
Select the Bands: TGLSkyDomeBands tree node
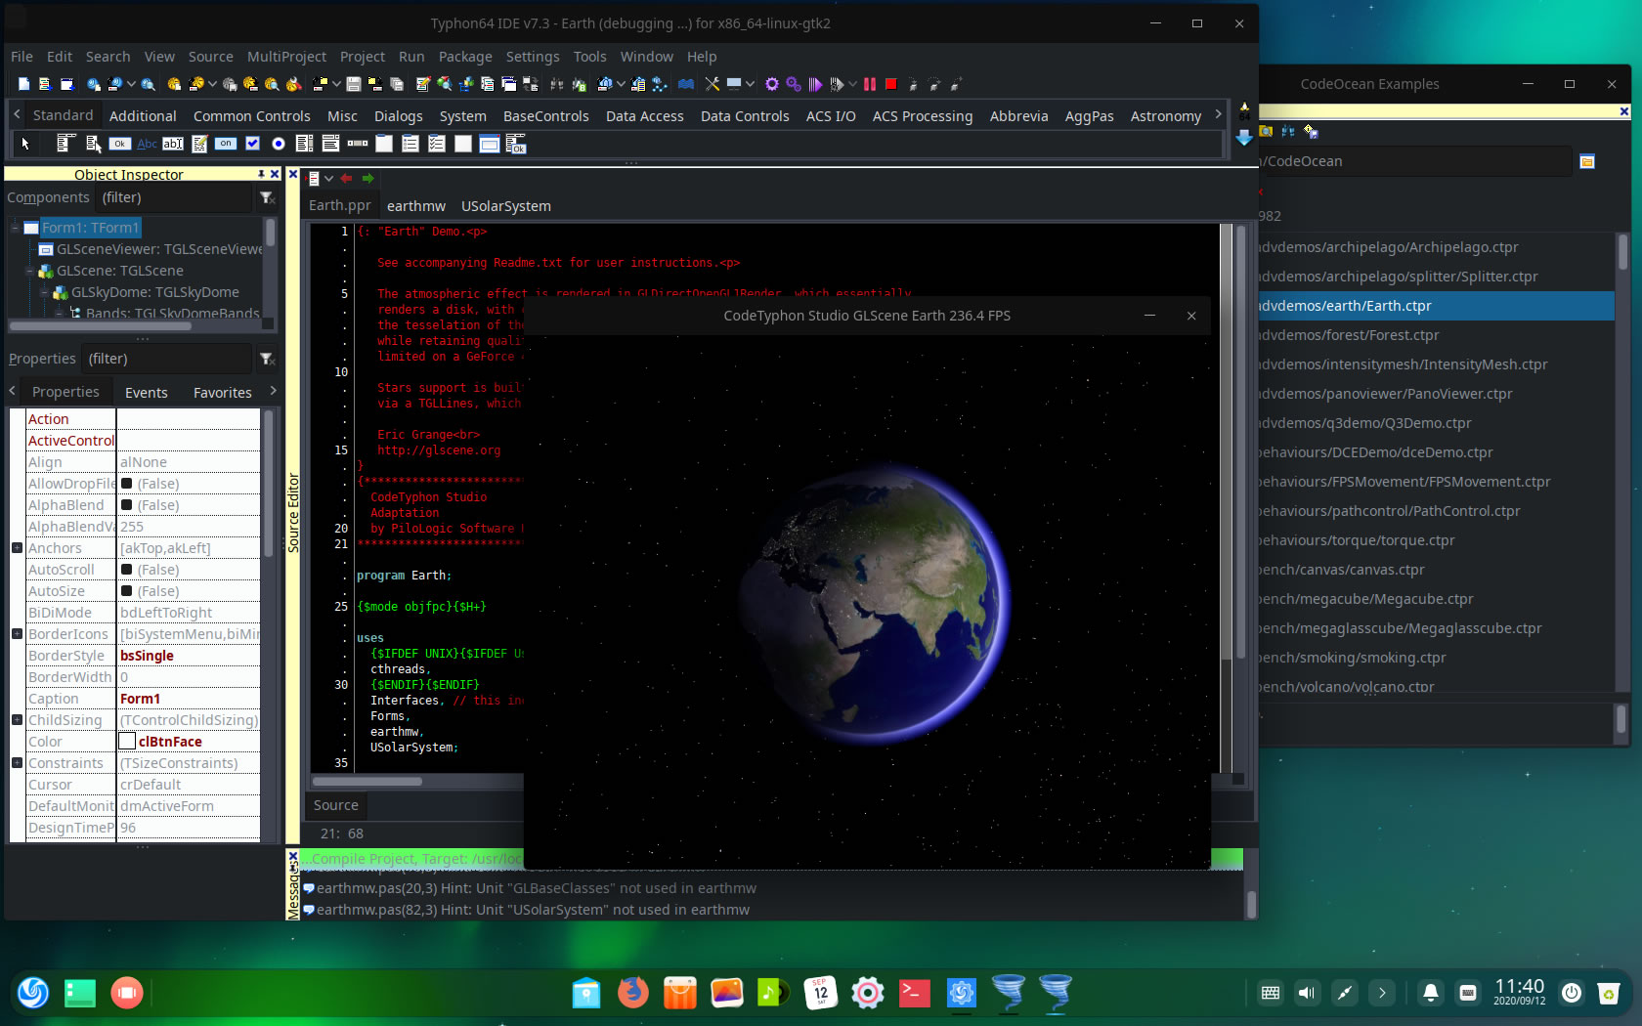pos(173,314)
